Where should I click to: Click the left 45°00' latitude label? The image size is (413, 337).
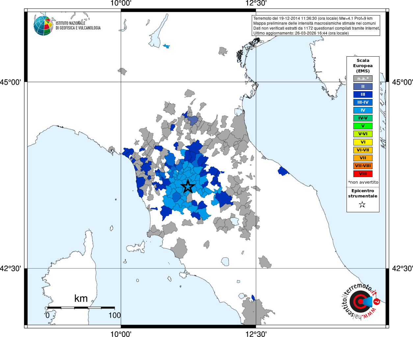click(11, 82)
